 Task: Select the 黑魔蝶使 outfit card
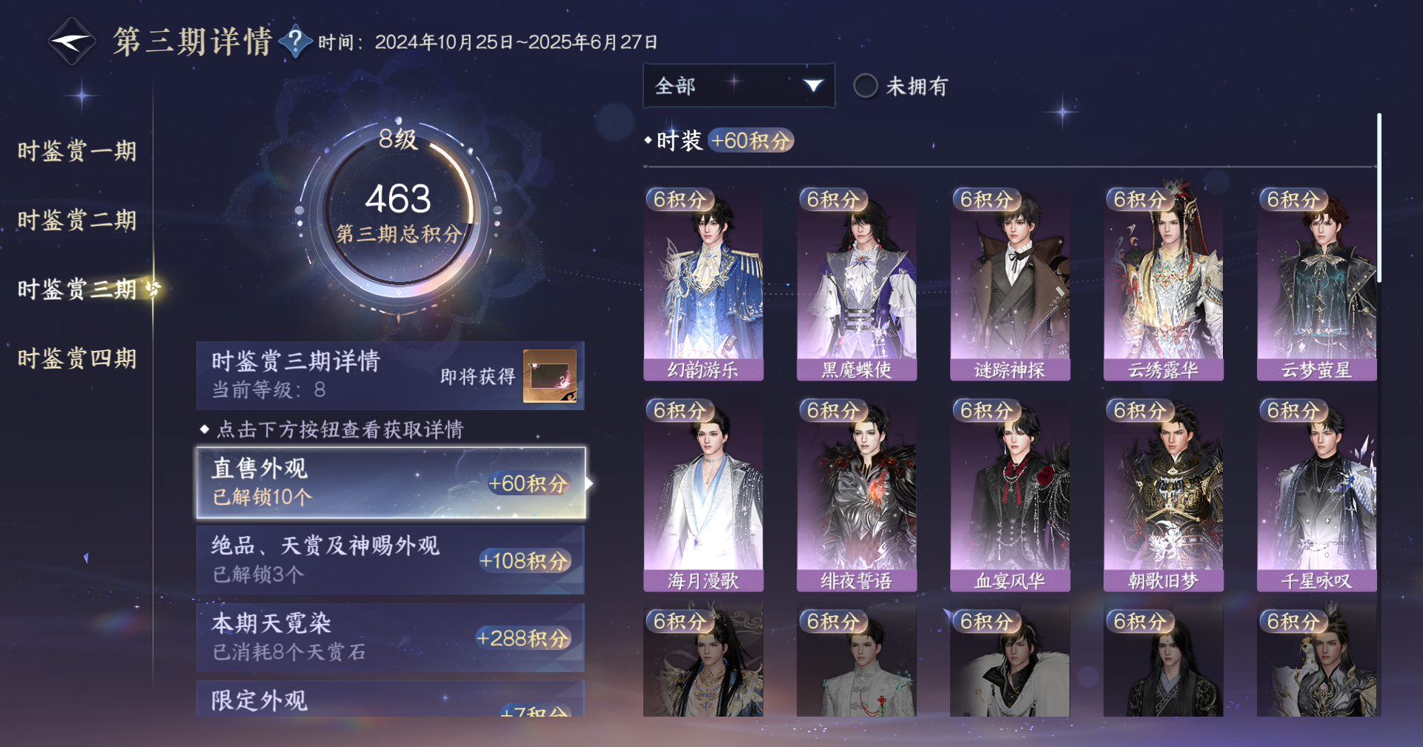pos(857,284)
